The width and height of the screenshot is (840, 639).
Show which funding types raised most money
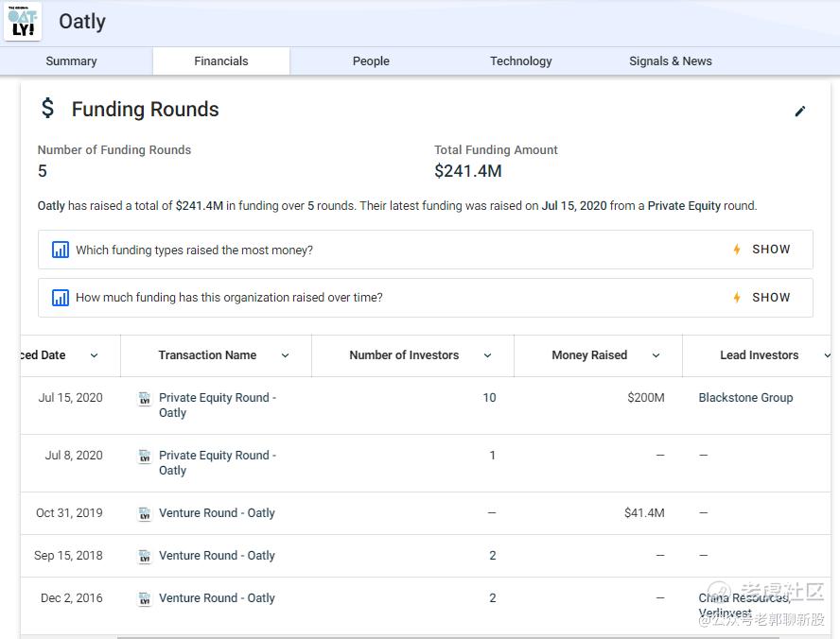pos(771,250)
